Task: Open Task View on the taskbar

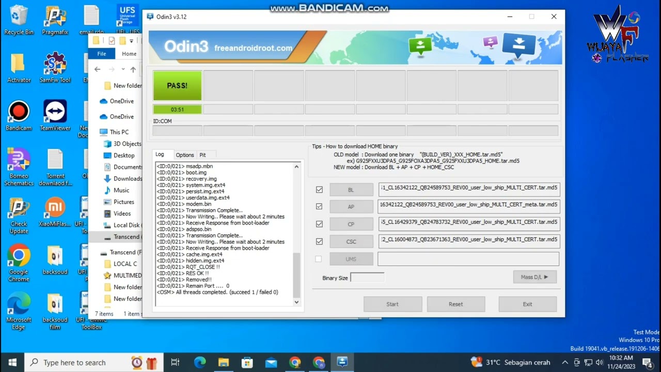Action: [175, 362]
